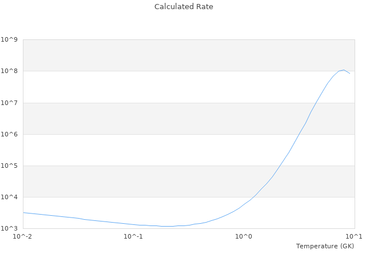Click the 'Temperature (GK)' x-axis label
This screenshot has height=274, width=366.
coord(325,246)
